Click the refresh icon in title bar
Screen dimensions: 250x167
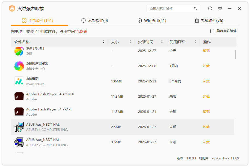[210, 8]
